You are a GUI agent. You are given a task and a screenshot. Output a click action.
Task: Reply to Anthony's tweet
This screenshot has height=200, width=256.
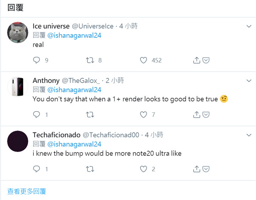point(37,115)
